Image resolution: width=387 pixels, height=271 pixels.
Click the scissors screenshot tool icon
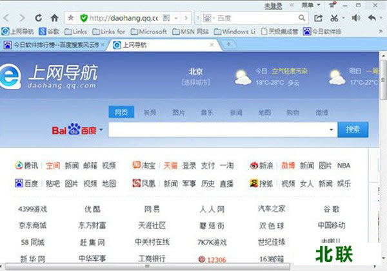(x=334, y=18)
